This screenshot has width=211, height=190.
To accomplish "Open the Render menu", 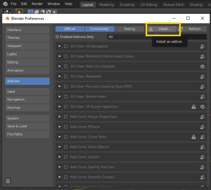I will (37, 4).
